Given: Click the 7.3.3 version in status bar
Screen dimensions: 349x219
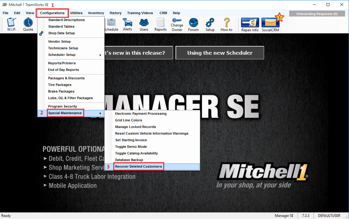Looking at the screenshot, I should [x=305, y=216].
